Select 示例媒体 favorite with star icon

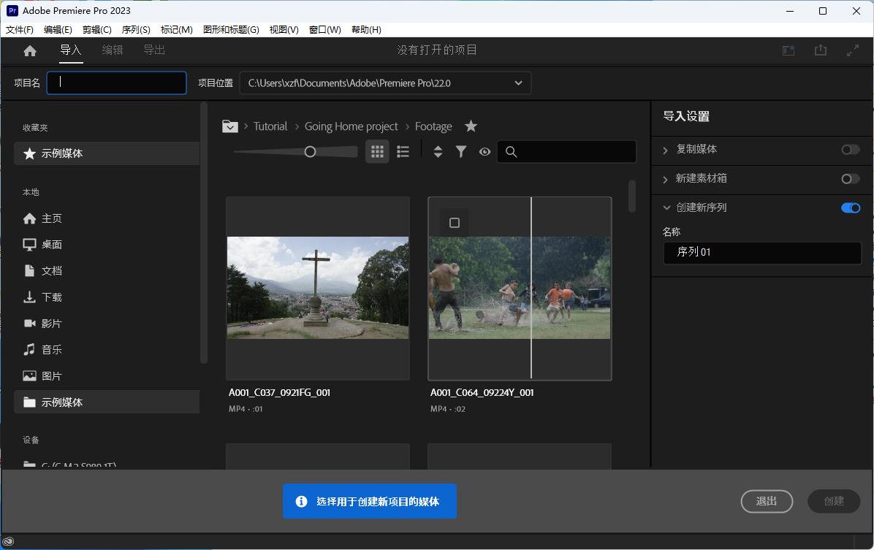pyautogui.click(x=107, y=153)
